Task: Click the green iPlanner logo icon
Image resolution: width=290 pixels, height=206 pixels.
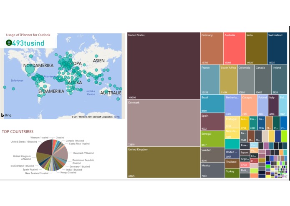Action: (9, 43)
